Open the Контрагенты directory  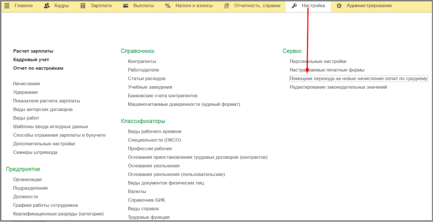pos(142,61)
